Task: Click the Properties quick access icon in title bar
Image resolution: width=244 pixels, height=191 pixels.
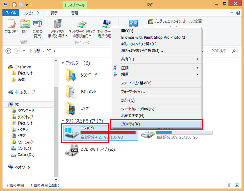Action: point(14,5)
